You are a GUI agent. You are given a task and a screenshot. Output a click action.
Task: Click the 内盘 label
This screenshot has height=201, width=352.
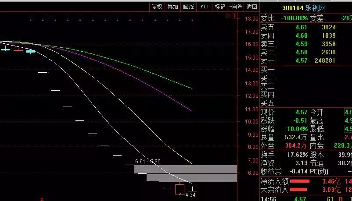click(316, 146)
